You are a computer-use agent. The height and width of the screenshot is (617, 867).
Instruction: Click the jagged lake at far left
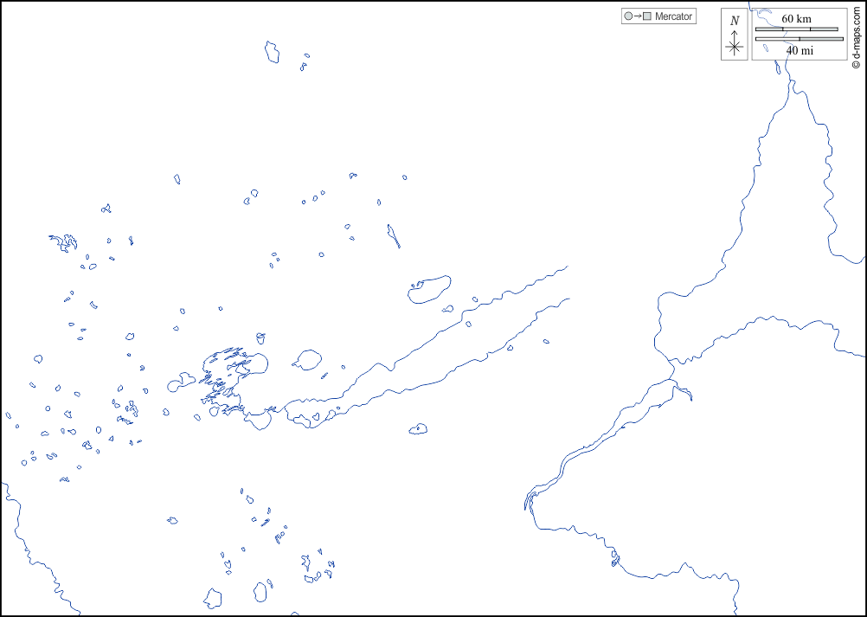click(64, 242)
